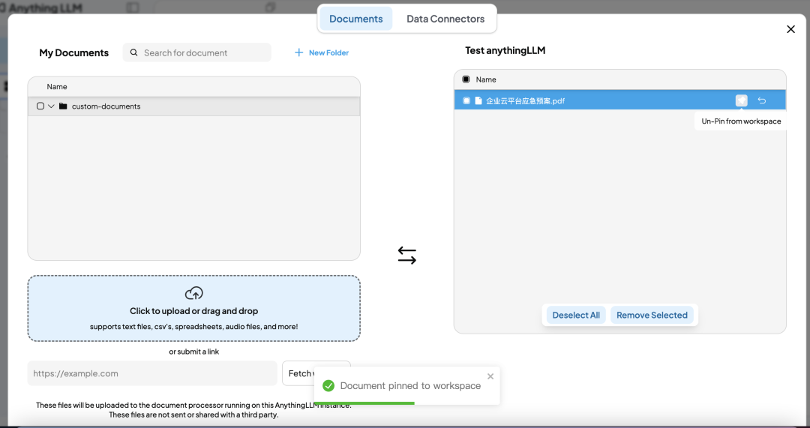Screen dimensions: 810x428
Task: Click the Name header in the workspace list
Action: tap(485, 79)
